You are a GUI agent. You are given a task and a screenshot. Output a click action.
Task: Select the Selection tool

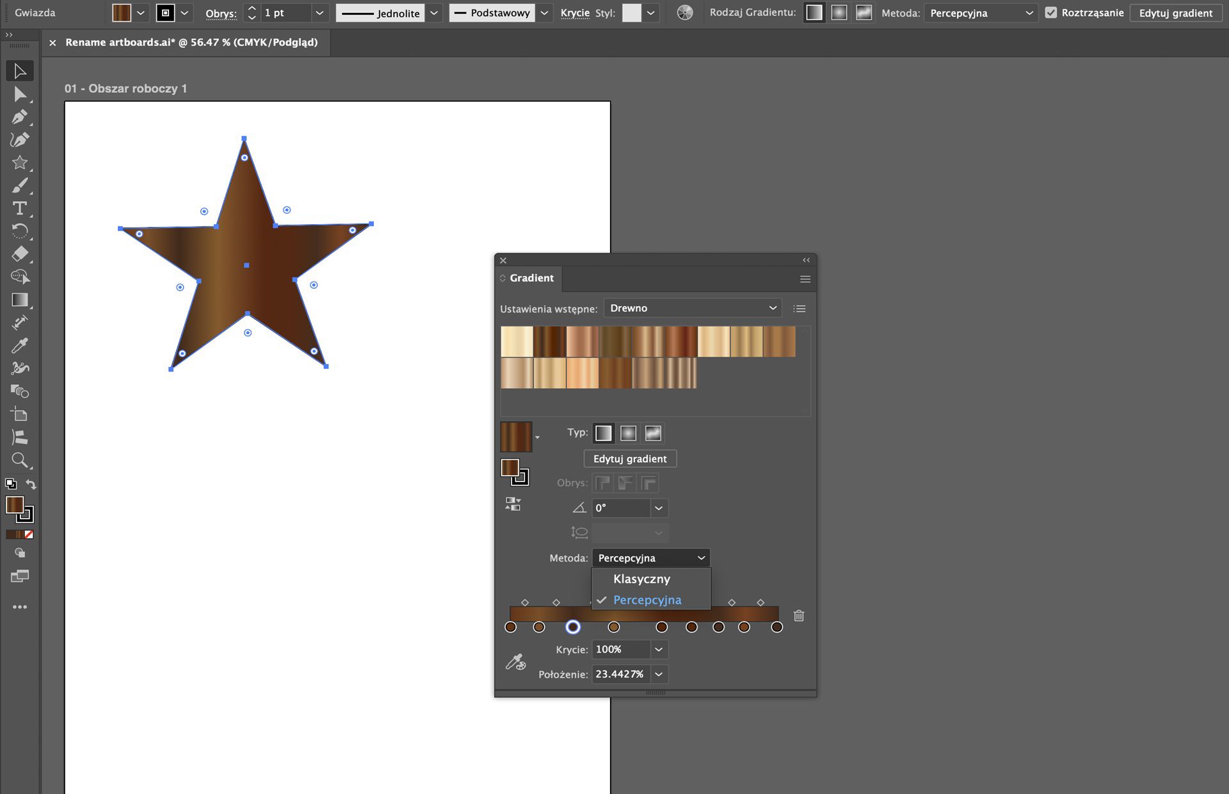click(20, 71)
